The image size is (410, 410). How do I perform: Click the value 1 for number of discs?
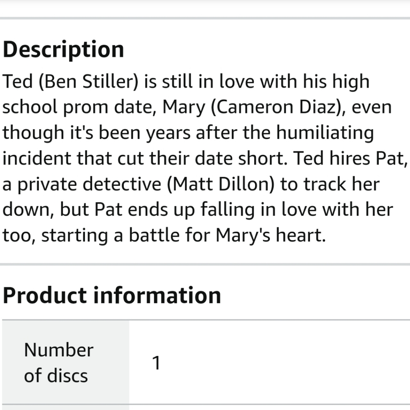[156, 363]
